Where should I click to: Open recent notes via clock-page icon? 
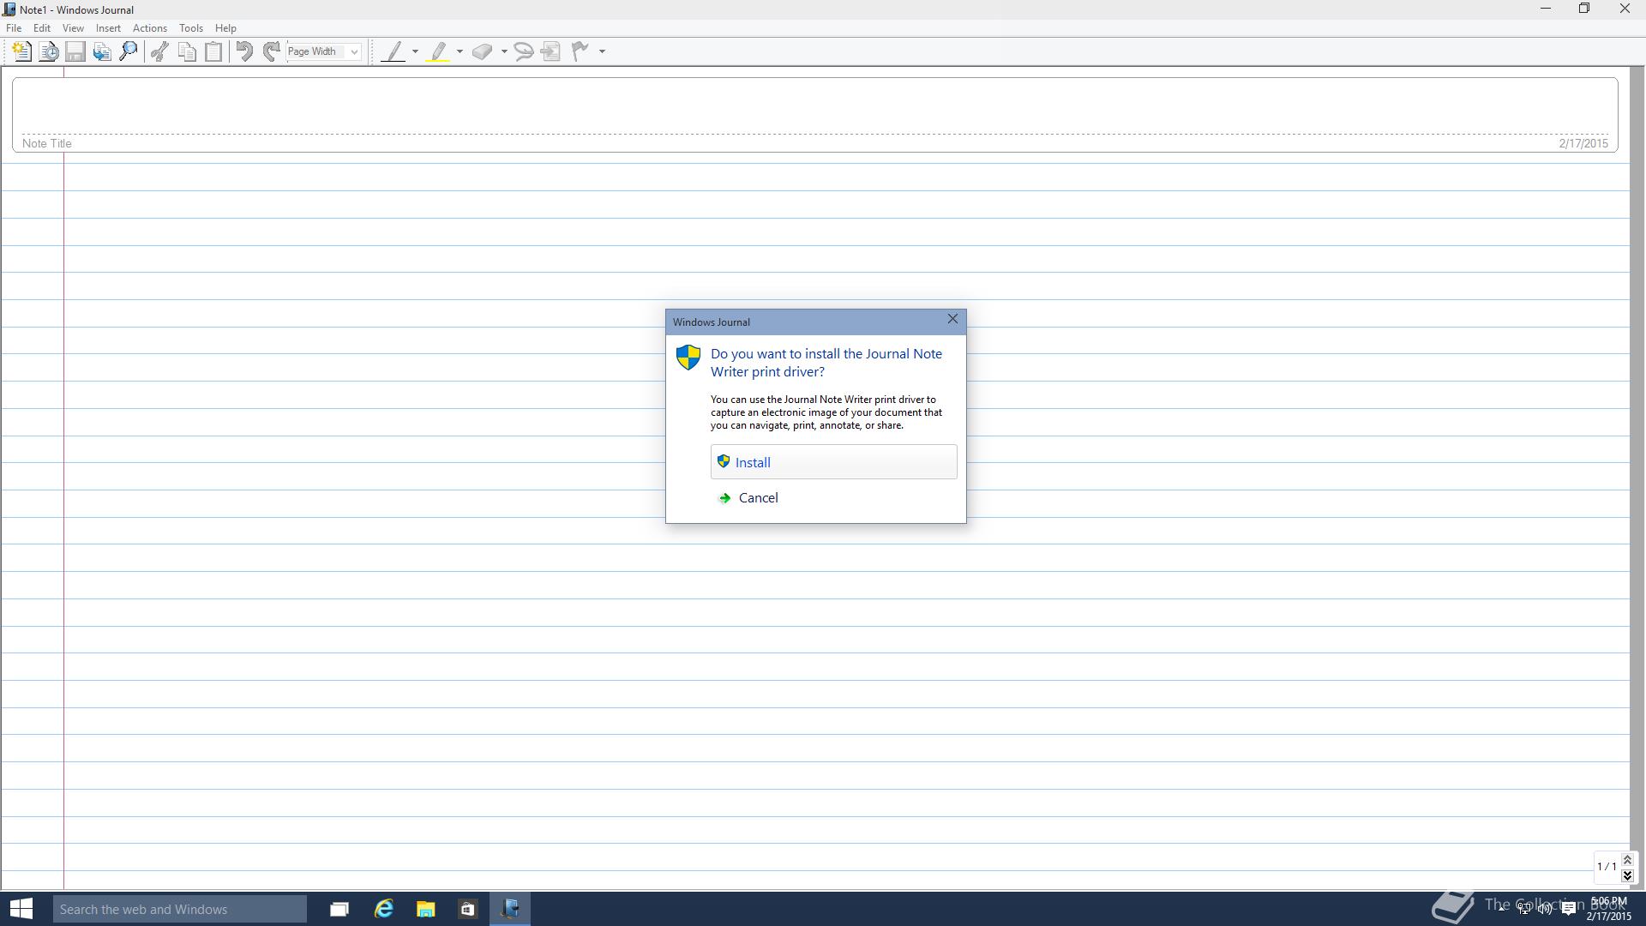coord(49,51)
